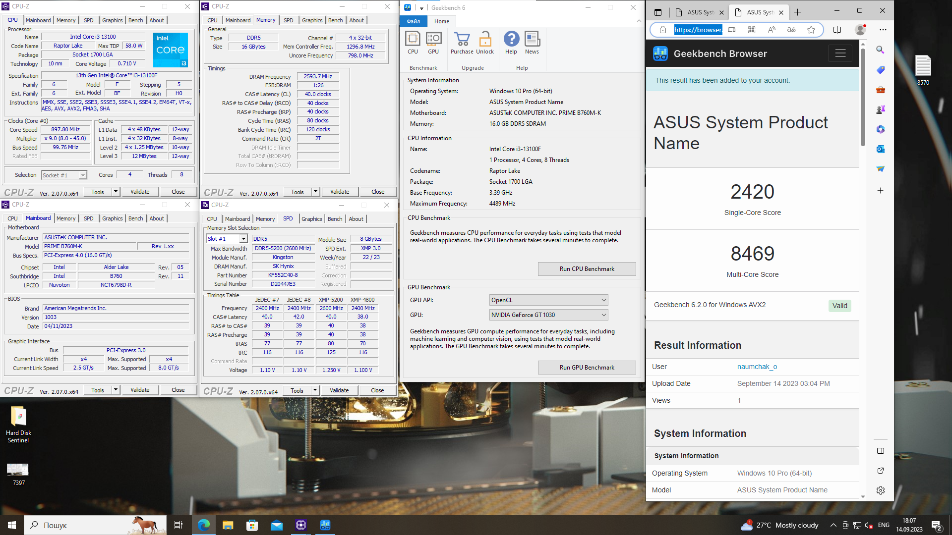Image resolution: width=952 pixels, height=535 pixels.
Task: Click the browser address bar URL
Action: coord(698,30)
